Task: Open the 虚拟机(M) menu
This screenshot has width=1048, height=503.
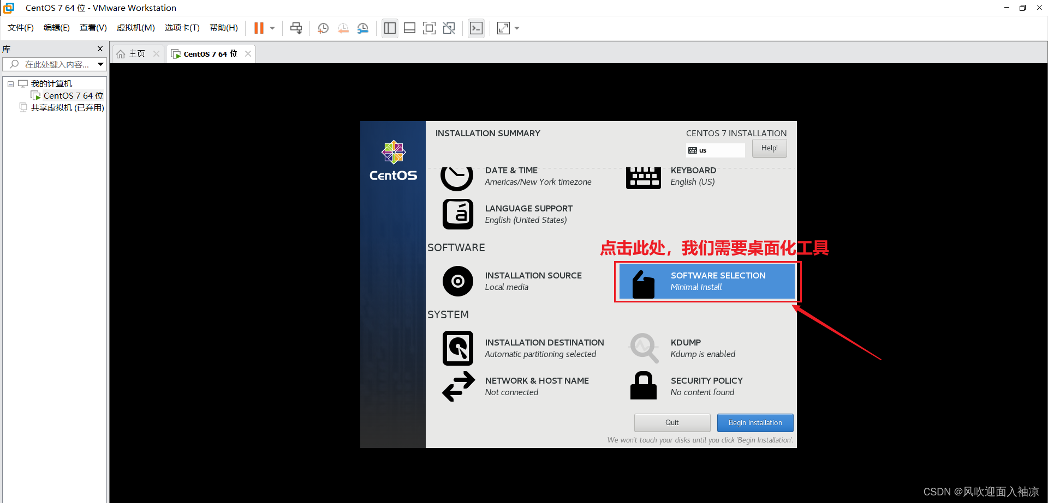Action: click(x=136, y=28)
